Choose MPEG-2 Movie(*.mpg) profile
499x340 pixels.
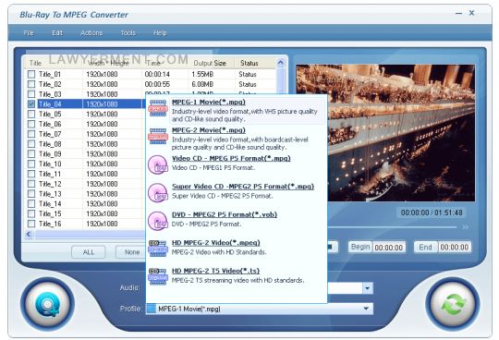coord(209,130)
